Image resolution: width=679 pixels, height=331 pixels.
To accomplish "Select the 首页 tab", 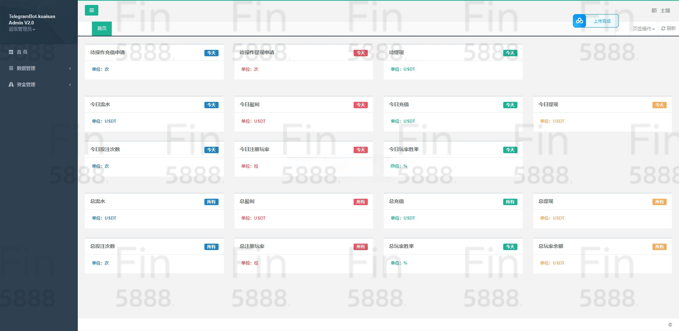I will click(102, 28).
